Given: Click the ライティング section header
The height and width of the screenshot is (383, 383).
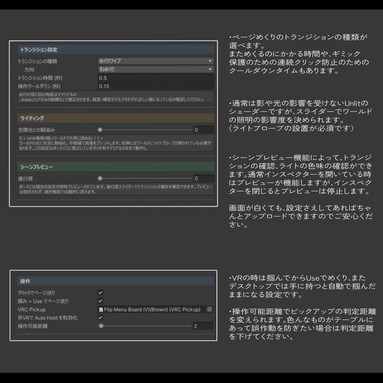Looking at the screenshot, I should tap(116, 118).
